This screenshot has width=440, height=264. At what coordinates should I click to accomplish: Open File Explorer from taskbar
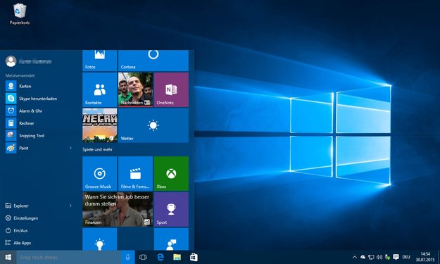coord(177,257)
